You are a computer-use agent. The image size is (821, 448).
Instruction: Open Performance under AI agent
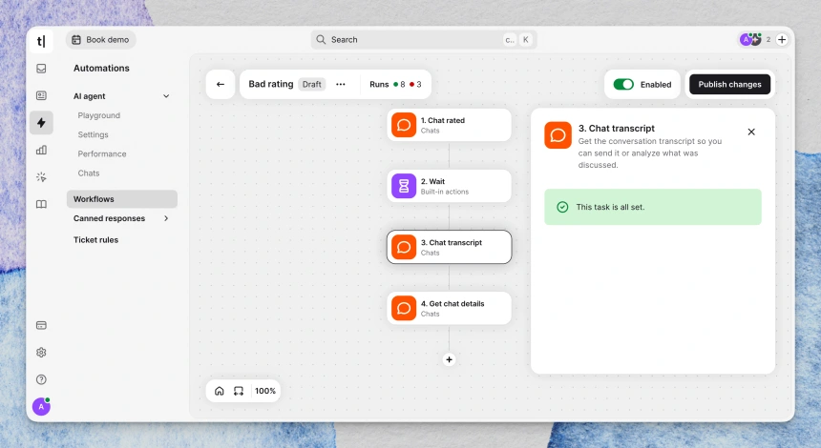click(102, 154)
